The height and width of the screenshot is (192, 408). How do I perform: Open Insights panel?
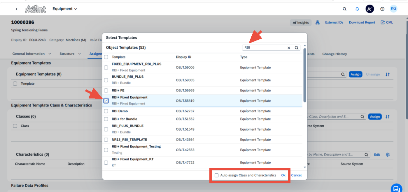pos(301,23)
